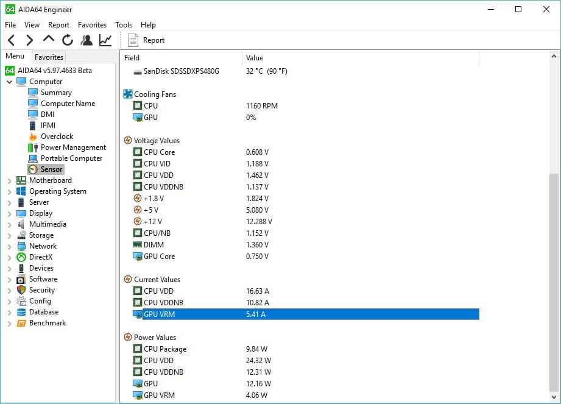Expand the Server tree node
This screenshot has height=404, width=561.
point(9,203)
